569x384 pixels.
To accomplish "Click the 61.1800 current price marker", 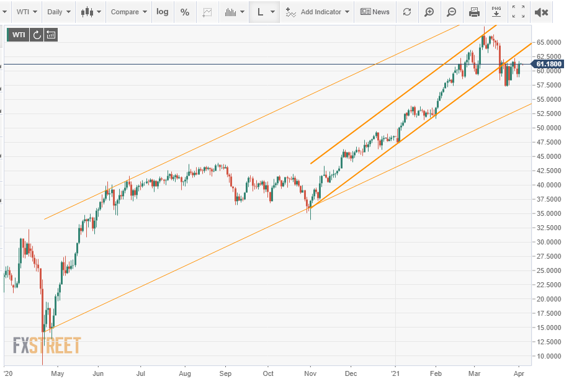I will click(x=549, y=64).
